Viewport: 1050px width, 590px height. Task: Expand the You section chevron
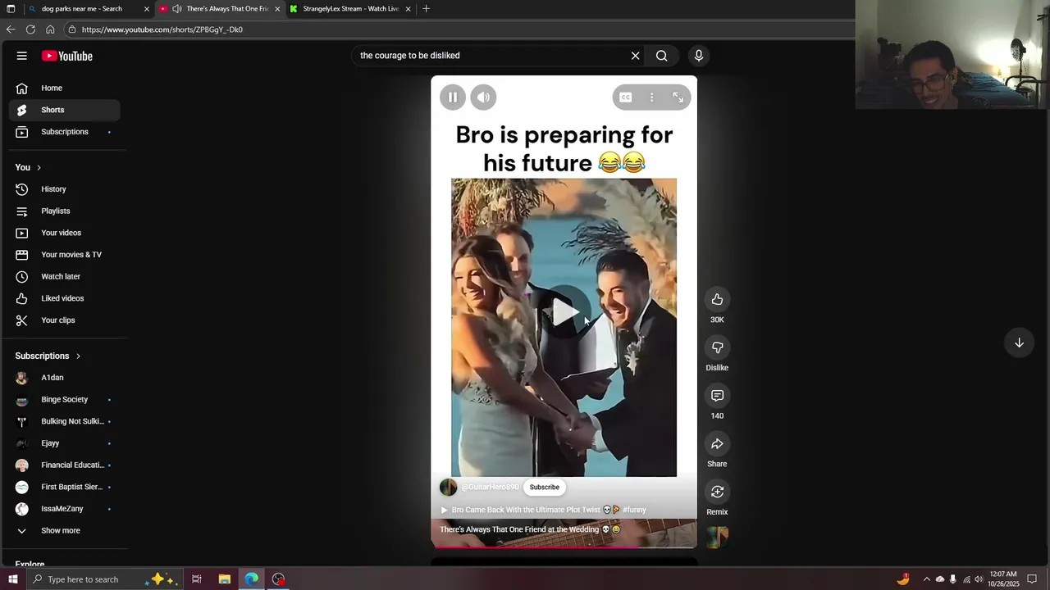click(39, 167)
